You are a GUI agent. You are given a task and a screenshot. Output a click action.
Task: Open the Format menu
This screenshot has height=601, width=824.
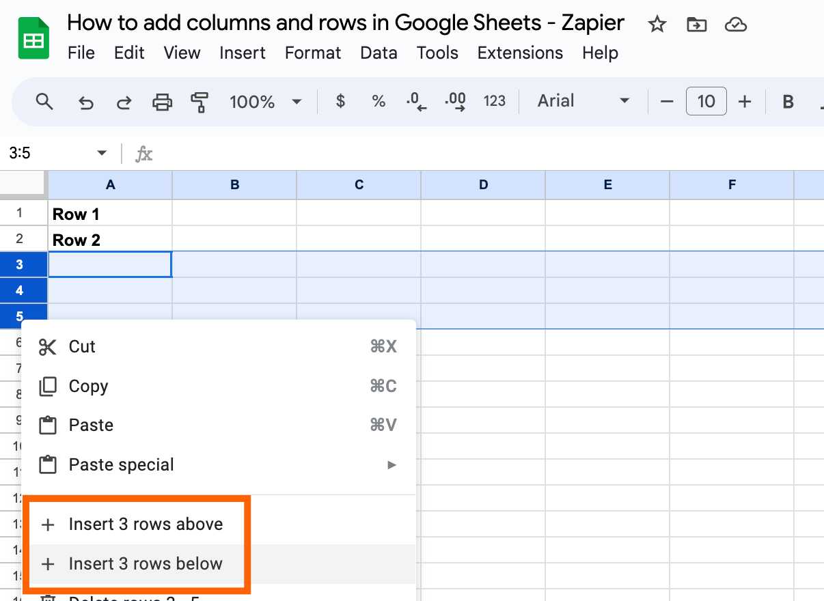(313, 53)
